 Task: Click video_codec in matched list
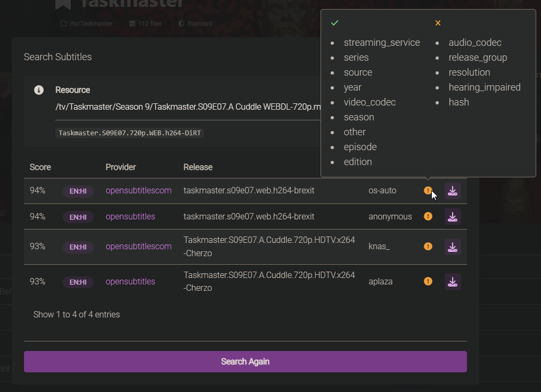370,102
